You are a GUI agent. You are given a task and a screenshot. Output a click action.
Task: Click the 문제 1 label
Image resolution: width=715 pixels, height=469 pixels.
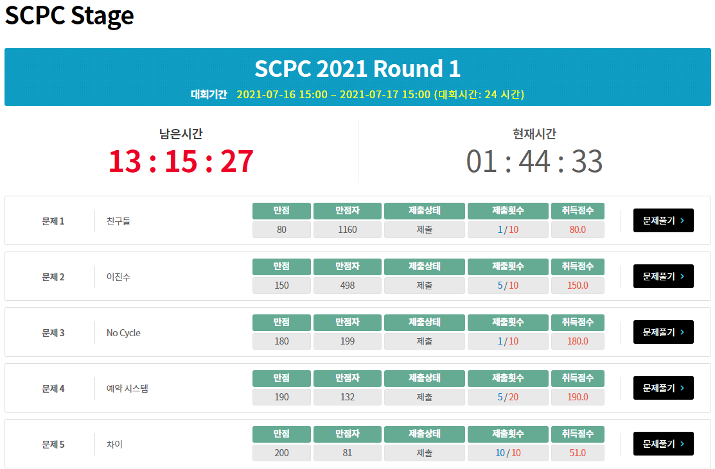point(53,221)
